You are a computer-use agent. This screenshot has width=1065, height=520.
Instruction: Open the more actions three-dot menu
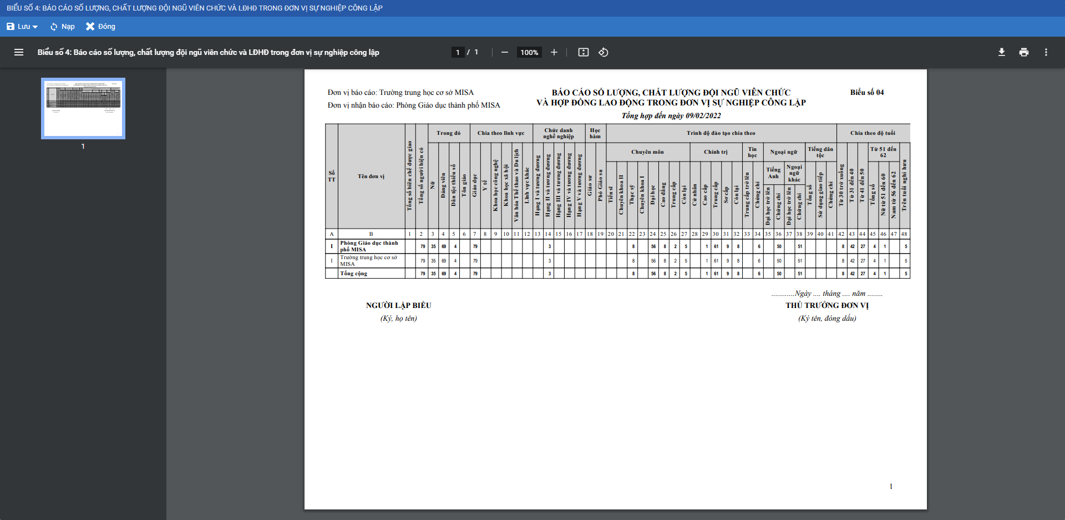pos(1046,52)
